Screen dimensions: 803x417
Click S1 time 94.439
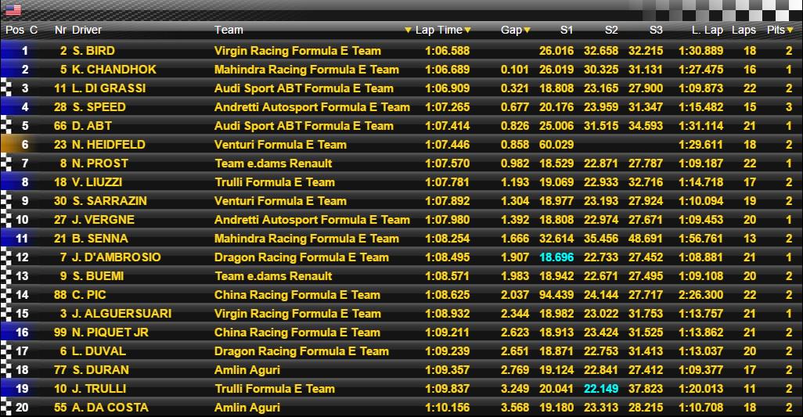tap(556, 295)
